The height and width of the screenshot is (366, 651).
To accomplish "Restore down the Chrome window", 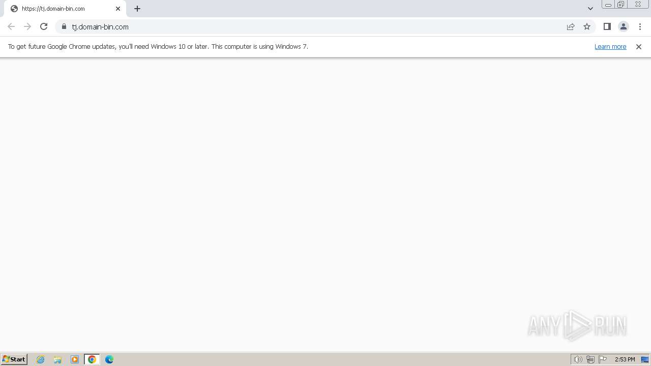I will pyautogui.click(x=621, y=5).
